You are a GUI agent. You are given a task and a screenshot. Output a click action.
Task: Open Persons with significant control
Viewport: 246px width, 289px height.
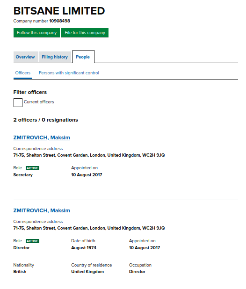point(69,73)
